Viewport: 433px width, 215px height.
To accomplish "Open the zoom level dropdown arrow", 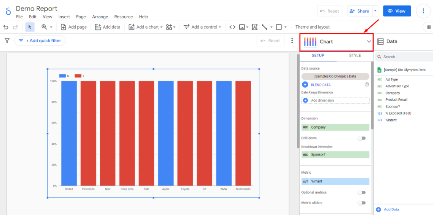I will (x=51, y=27).
